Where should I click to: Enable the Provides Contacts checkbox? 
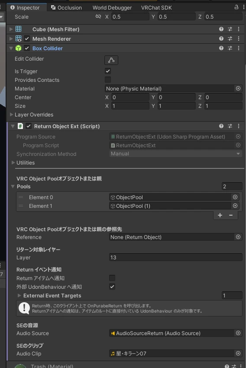(x=108, y=80)
